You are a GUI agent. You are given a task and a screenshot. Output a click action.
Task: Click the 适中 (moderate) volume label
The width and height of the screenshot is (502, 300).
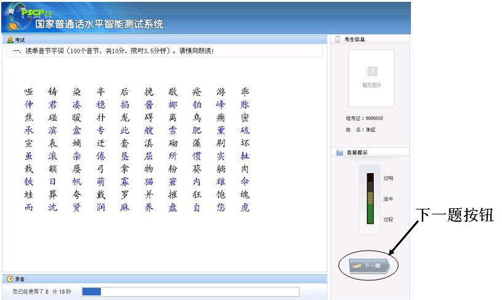388,199
